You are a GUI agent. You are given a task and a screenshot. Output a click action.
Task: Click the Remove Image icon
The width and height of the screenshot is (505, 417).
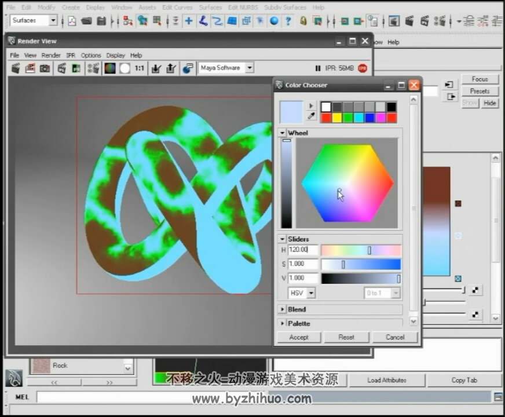pos(171,68)
